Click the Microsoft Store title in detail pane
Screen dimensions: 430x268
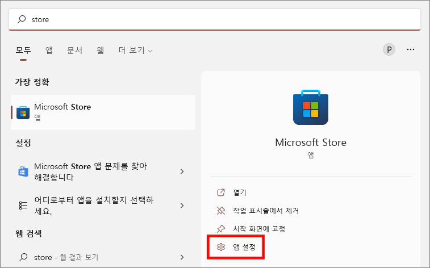[311, 143]
